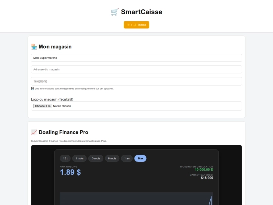Select the 1 an chart range
Screen dimensions: 273x205
(127, 158)
